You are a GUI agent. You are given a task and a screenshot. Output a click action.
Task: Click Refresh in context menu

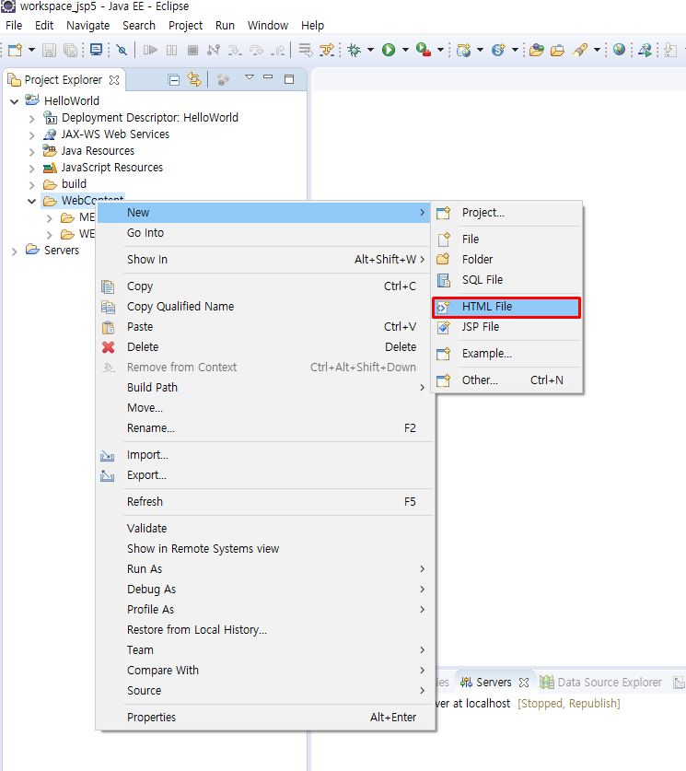pyautogui.click(x=264, y=502)
